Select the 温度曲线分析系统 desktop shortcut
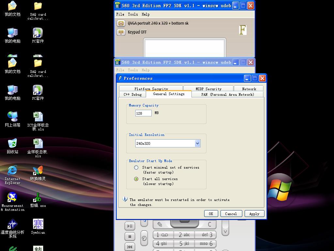This screenshot has height=251, width=334. pos(13,228)
